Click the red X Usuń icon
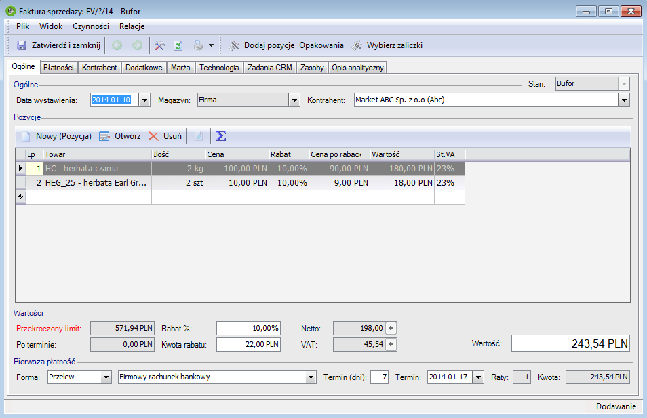647x418 pixels. [153, 136]
